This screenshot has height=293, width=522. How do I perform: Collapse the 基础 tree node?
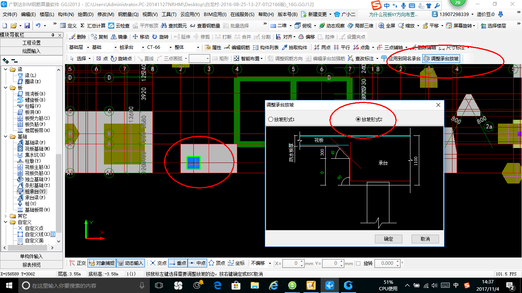(x=5, y=137)
